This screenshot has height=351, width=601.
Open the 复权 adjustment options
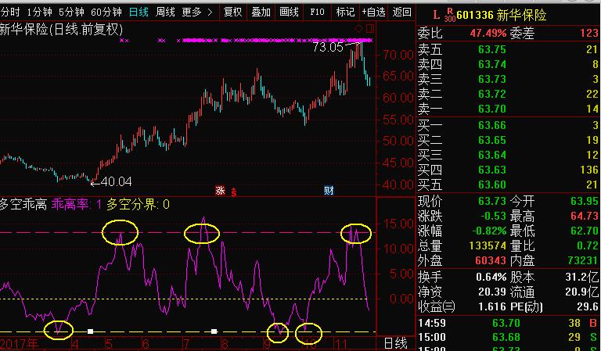click(232, 13)
